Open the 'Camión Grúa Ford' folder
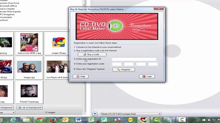The image size is (220, 123). coord(9,3)
